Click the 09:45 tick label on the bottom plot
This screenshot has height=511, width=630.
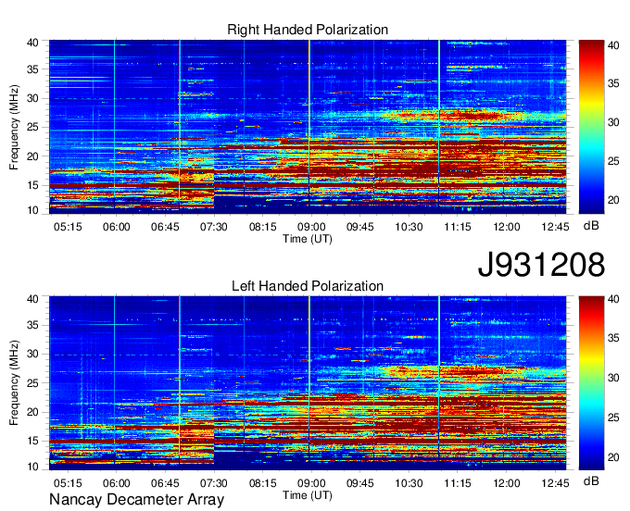[x=360, y=483]
